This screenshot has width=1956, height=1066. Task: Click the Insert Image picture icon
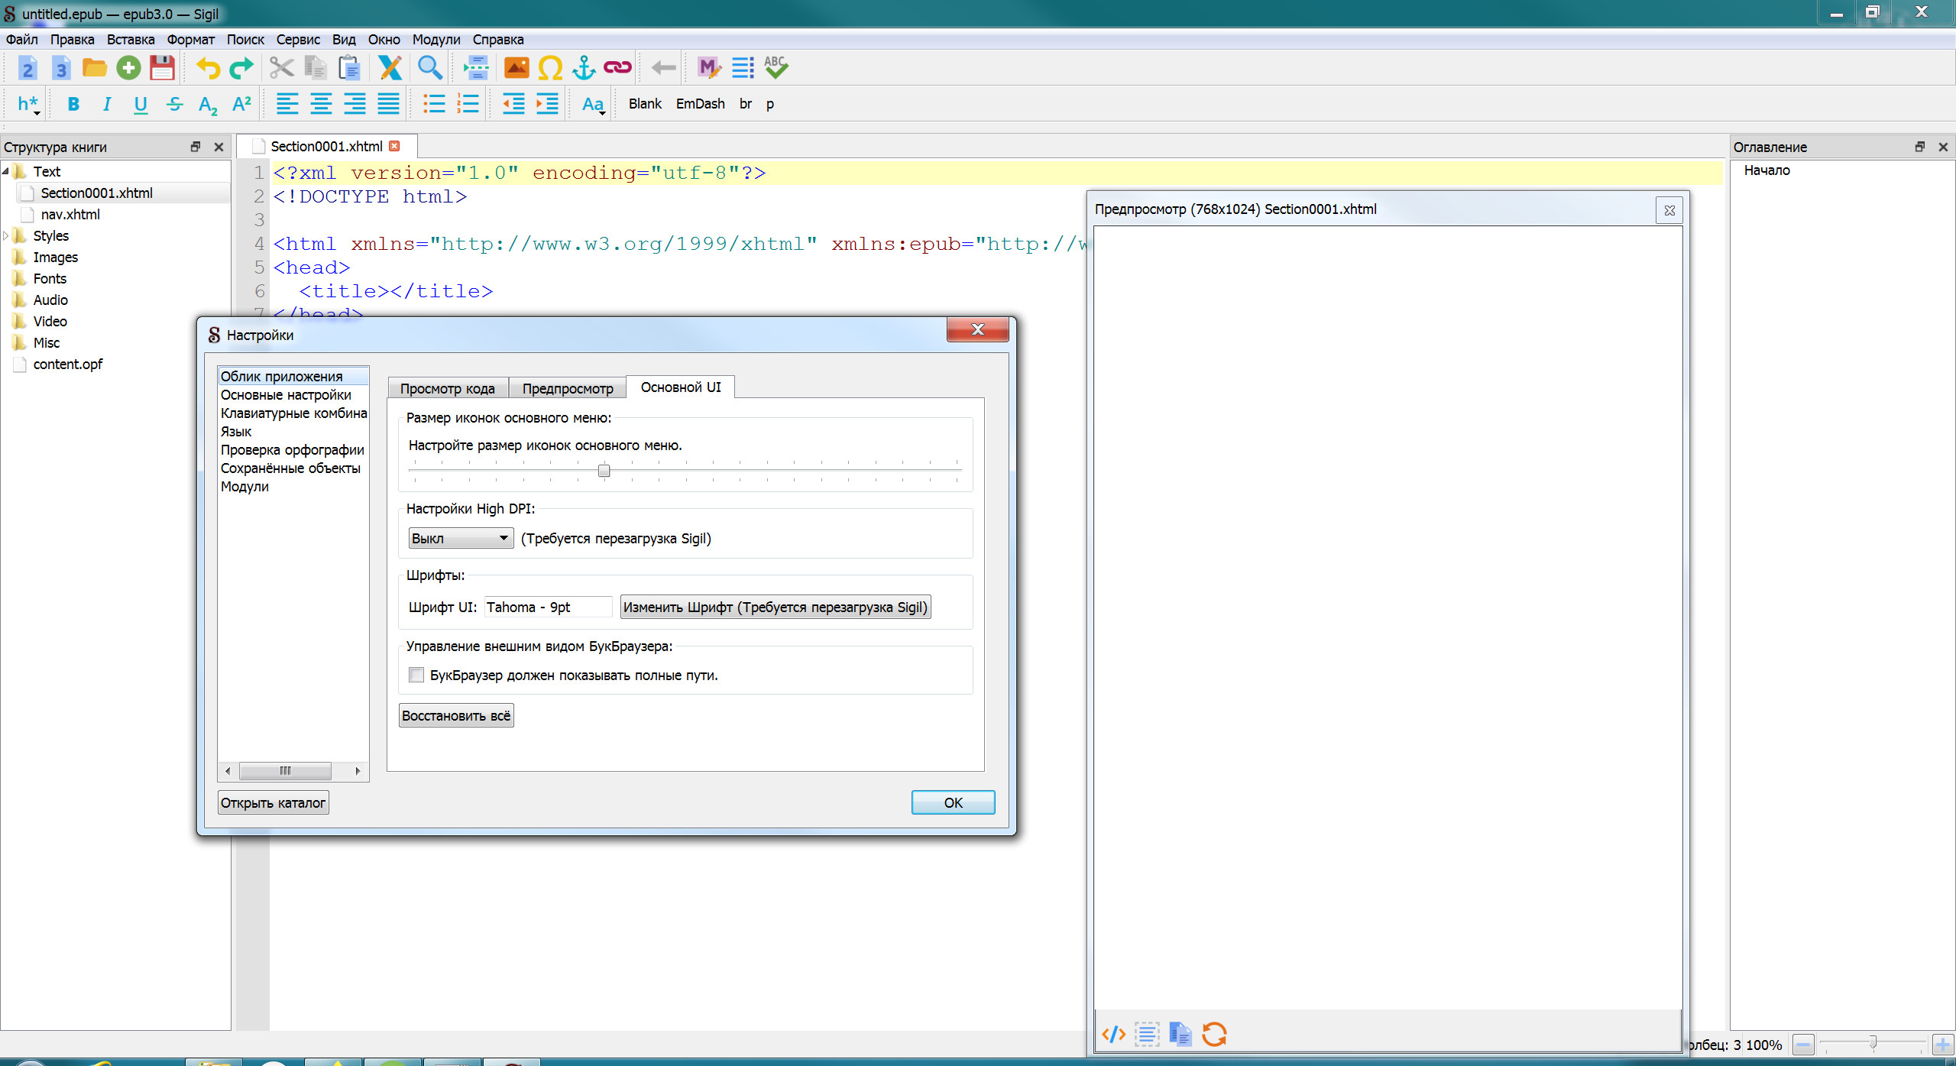[517, 68]
